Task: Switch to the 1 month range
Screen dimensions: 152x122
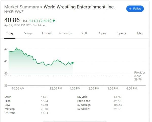Action: pos(47,33)
